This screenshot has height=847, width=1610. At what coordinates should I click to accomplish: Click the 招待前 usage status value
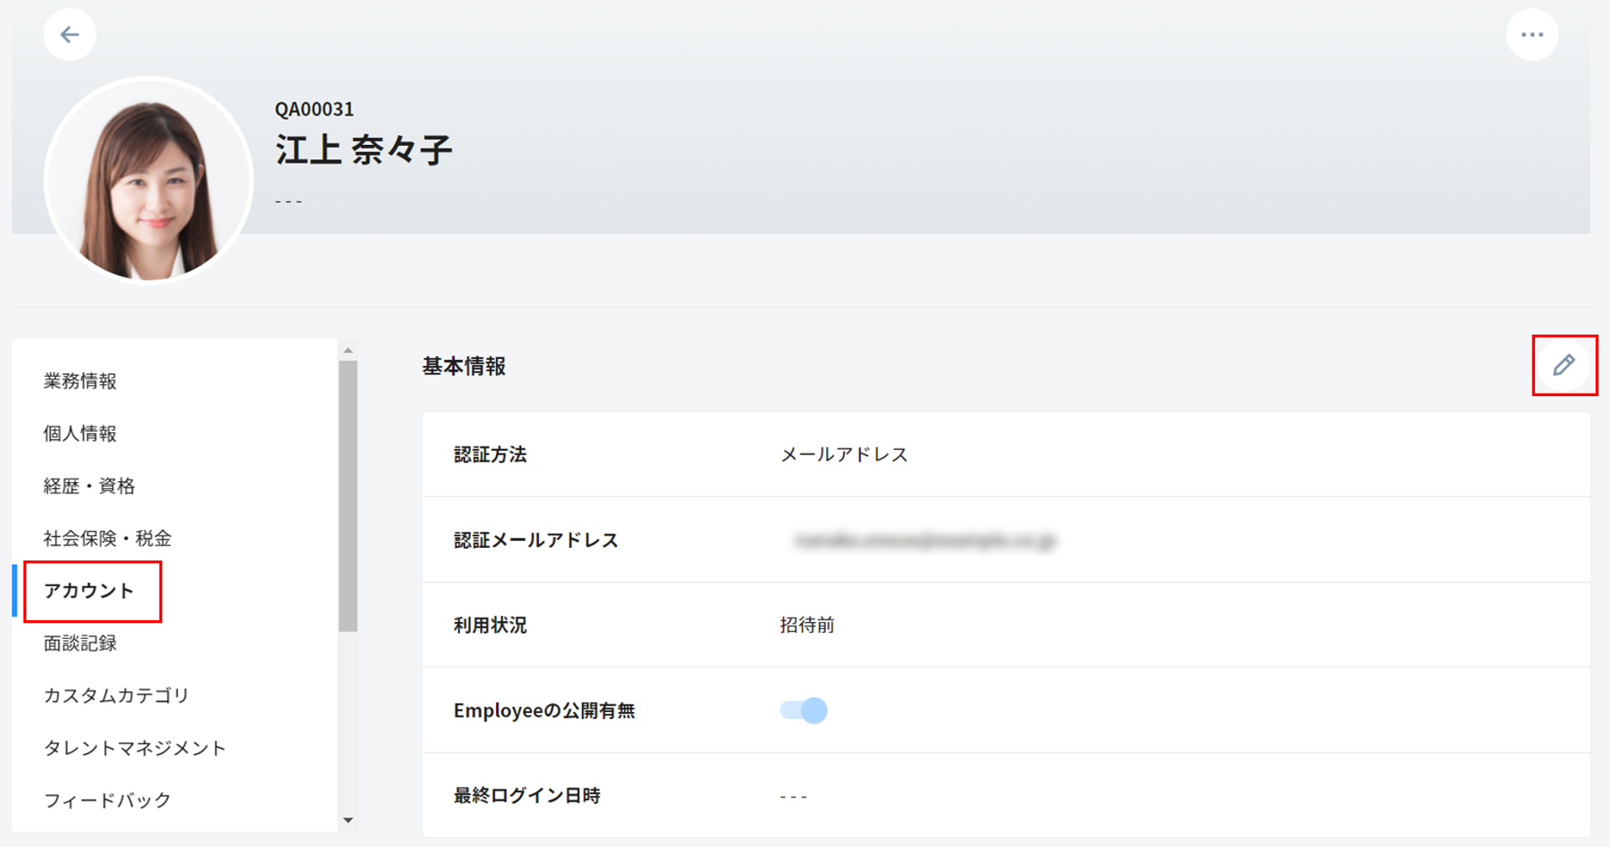(x=806, y=625)
